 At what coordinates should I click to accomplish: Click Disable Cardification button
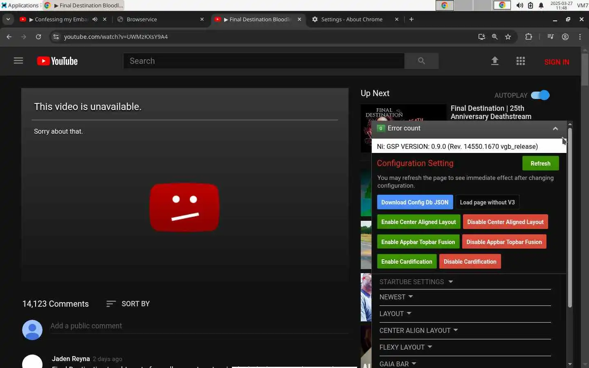[x=470, y=262]
